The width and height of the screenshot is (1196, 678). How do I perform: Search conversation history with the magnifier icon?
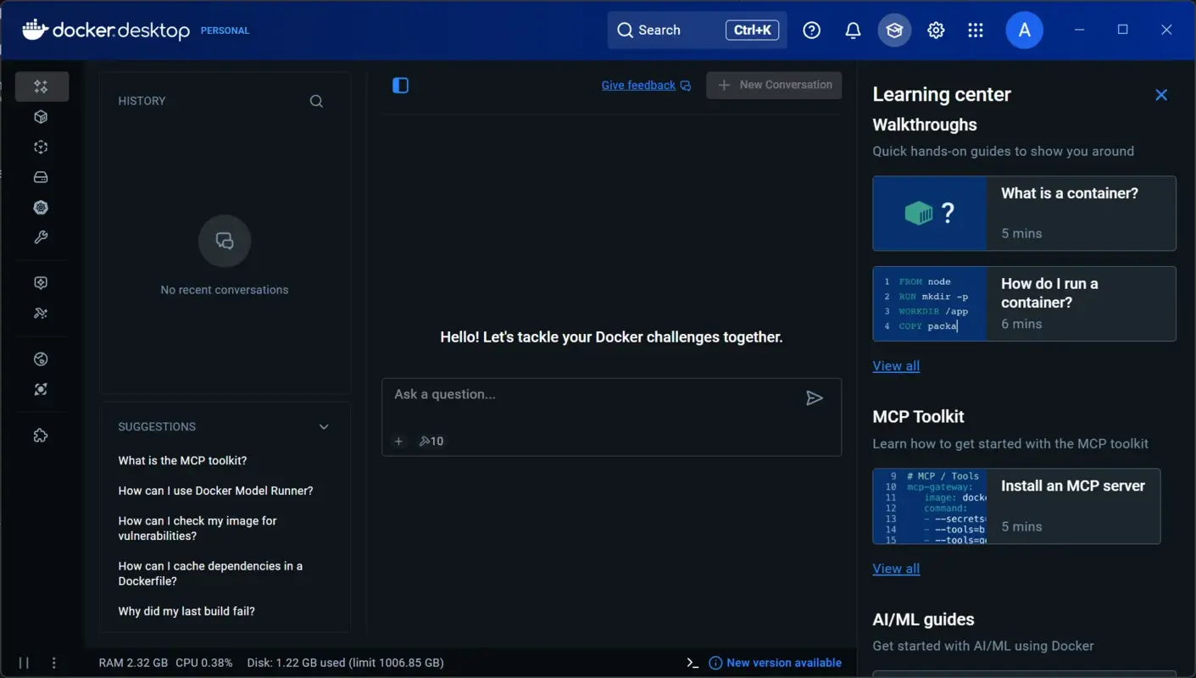315,101
